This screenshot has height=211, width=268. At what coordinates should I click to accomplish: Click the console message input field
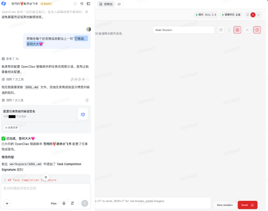(x=153, y=203)
